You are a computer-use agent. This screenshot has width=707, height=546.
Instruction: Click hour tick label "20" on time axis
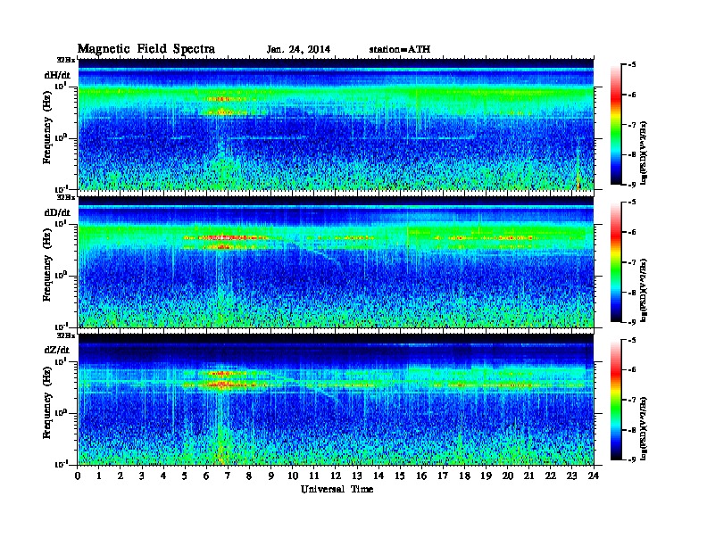[x=508, y=476]
